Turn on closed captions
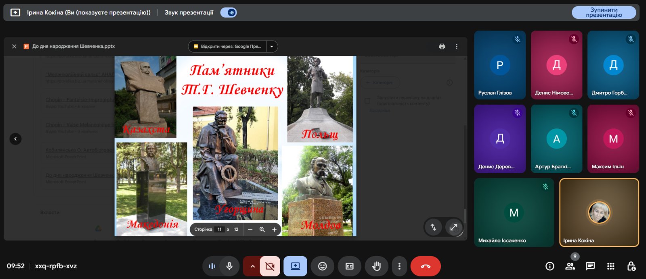 point(349,266)
